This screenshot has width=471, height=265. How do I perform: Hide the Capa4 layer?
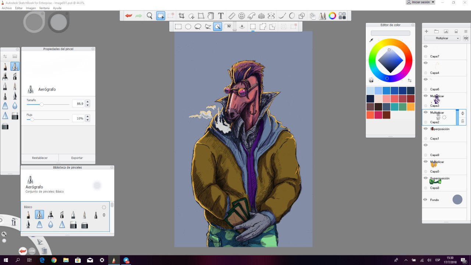point(425,63)
